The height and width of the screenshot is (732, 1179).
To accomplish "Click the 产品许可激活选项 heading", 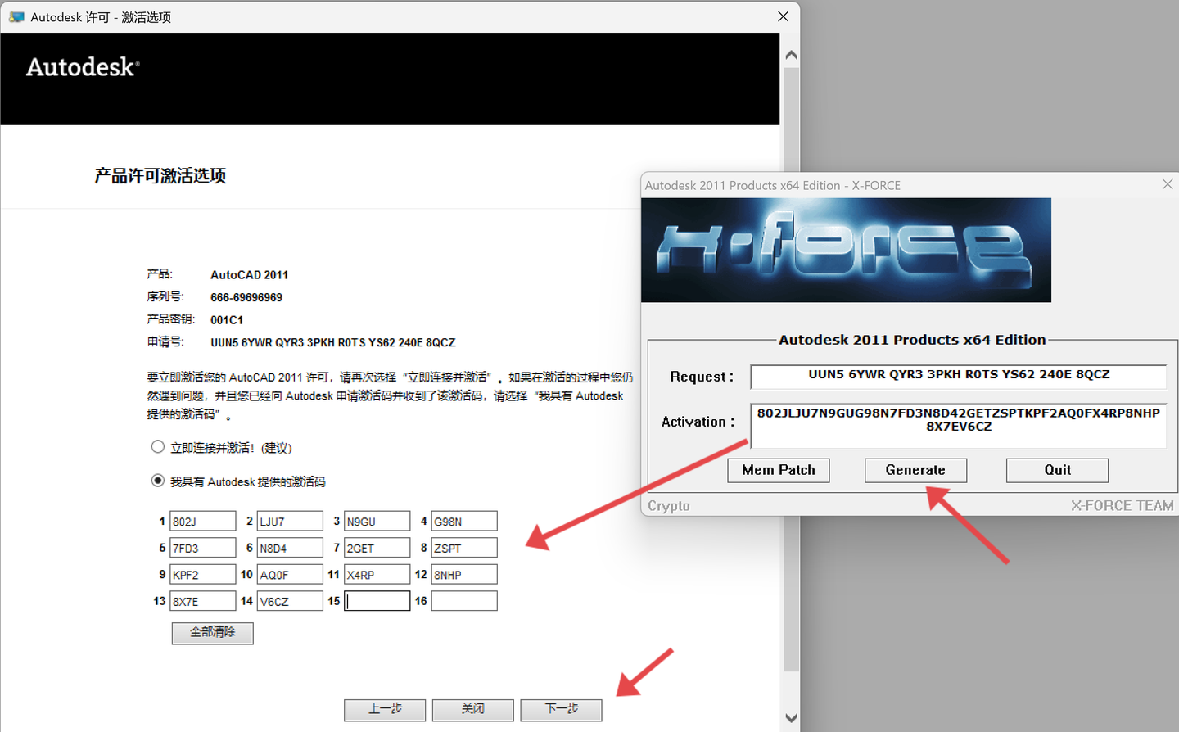I will coord(160,175).
